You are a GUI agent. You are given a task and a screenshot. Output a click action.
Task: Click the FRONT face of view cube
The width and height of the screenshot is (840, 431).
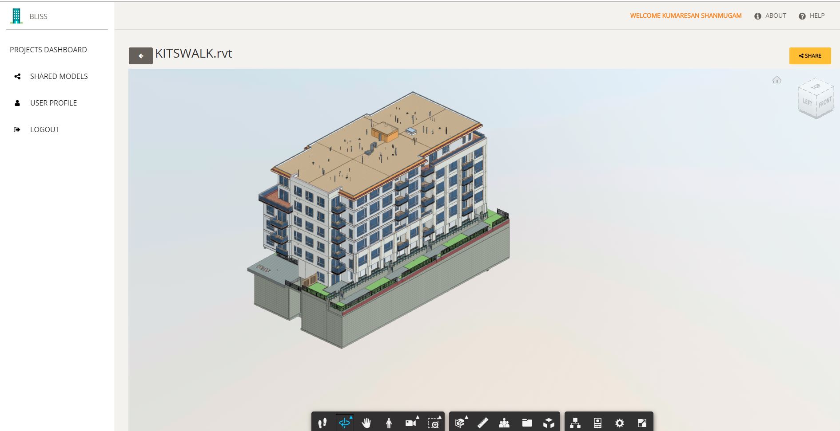point(825,103)
